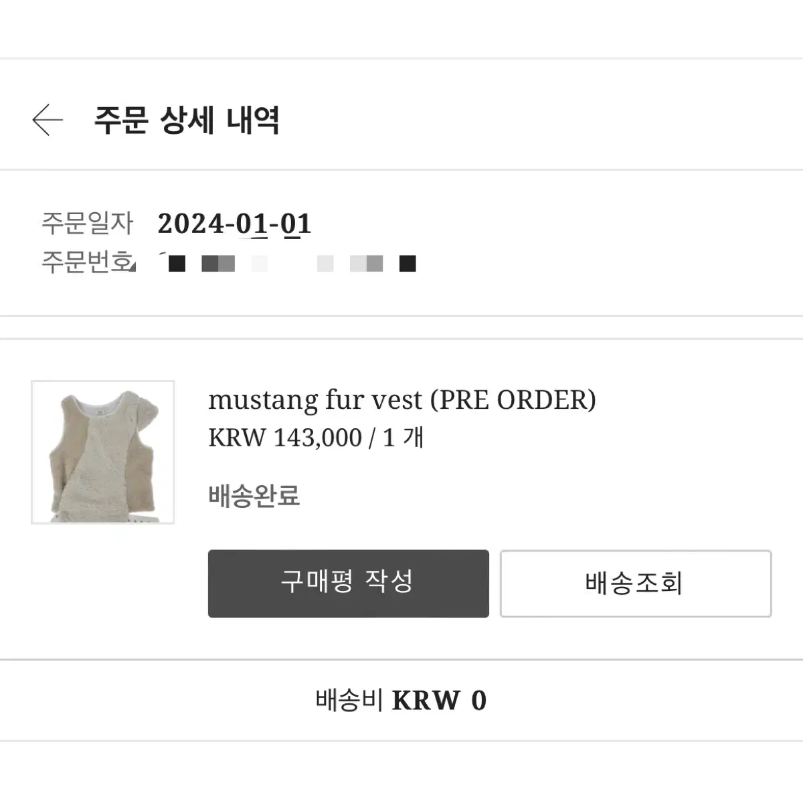
Task: Open 배송조회 delivery tracking
Action: point(636,584)
